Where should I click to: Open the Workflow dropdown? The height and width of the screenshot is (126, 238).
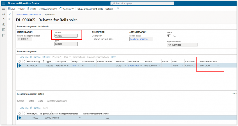pos(67,9)
